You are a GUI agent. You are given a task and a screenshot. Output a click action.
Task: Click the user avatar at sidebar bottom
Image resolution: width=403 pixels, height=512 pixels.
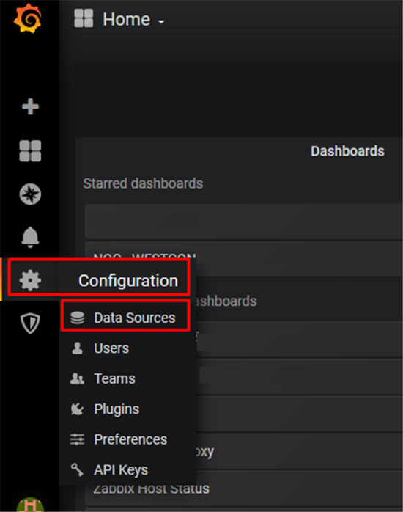click(30, 505)
